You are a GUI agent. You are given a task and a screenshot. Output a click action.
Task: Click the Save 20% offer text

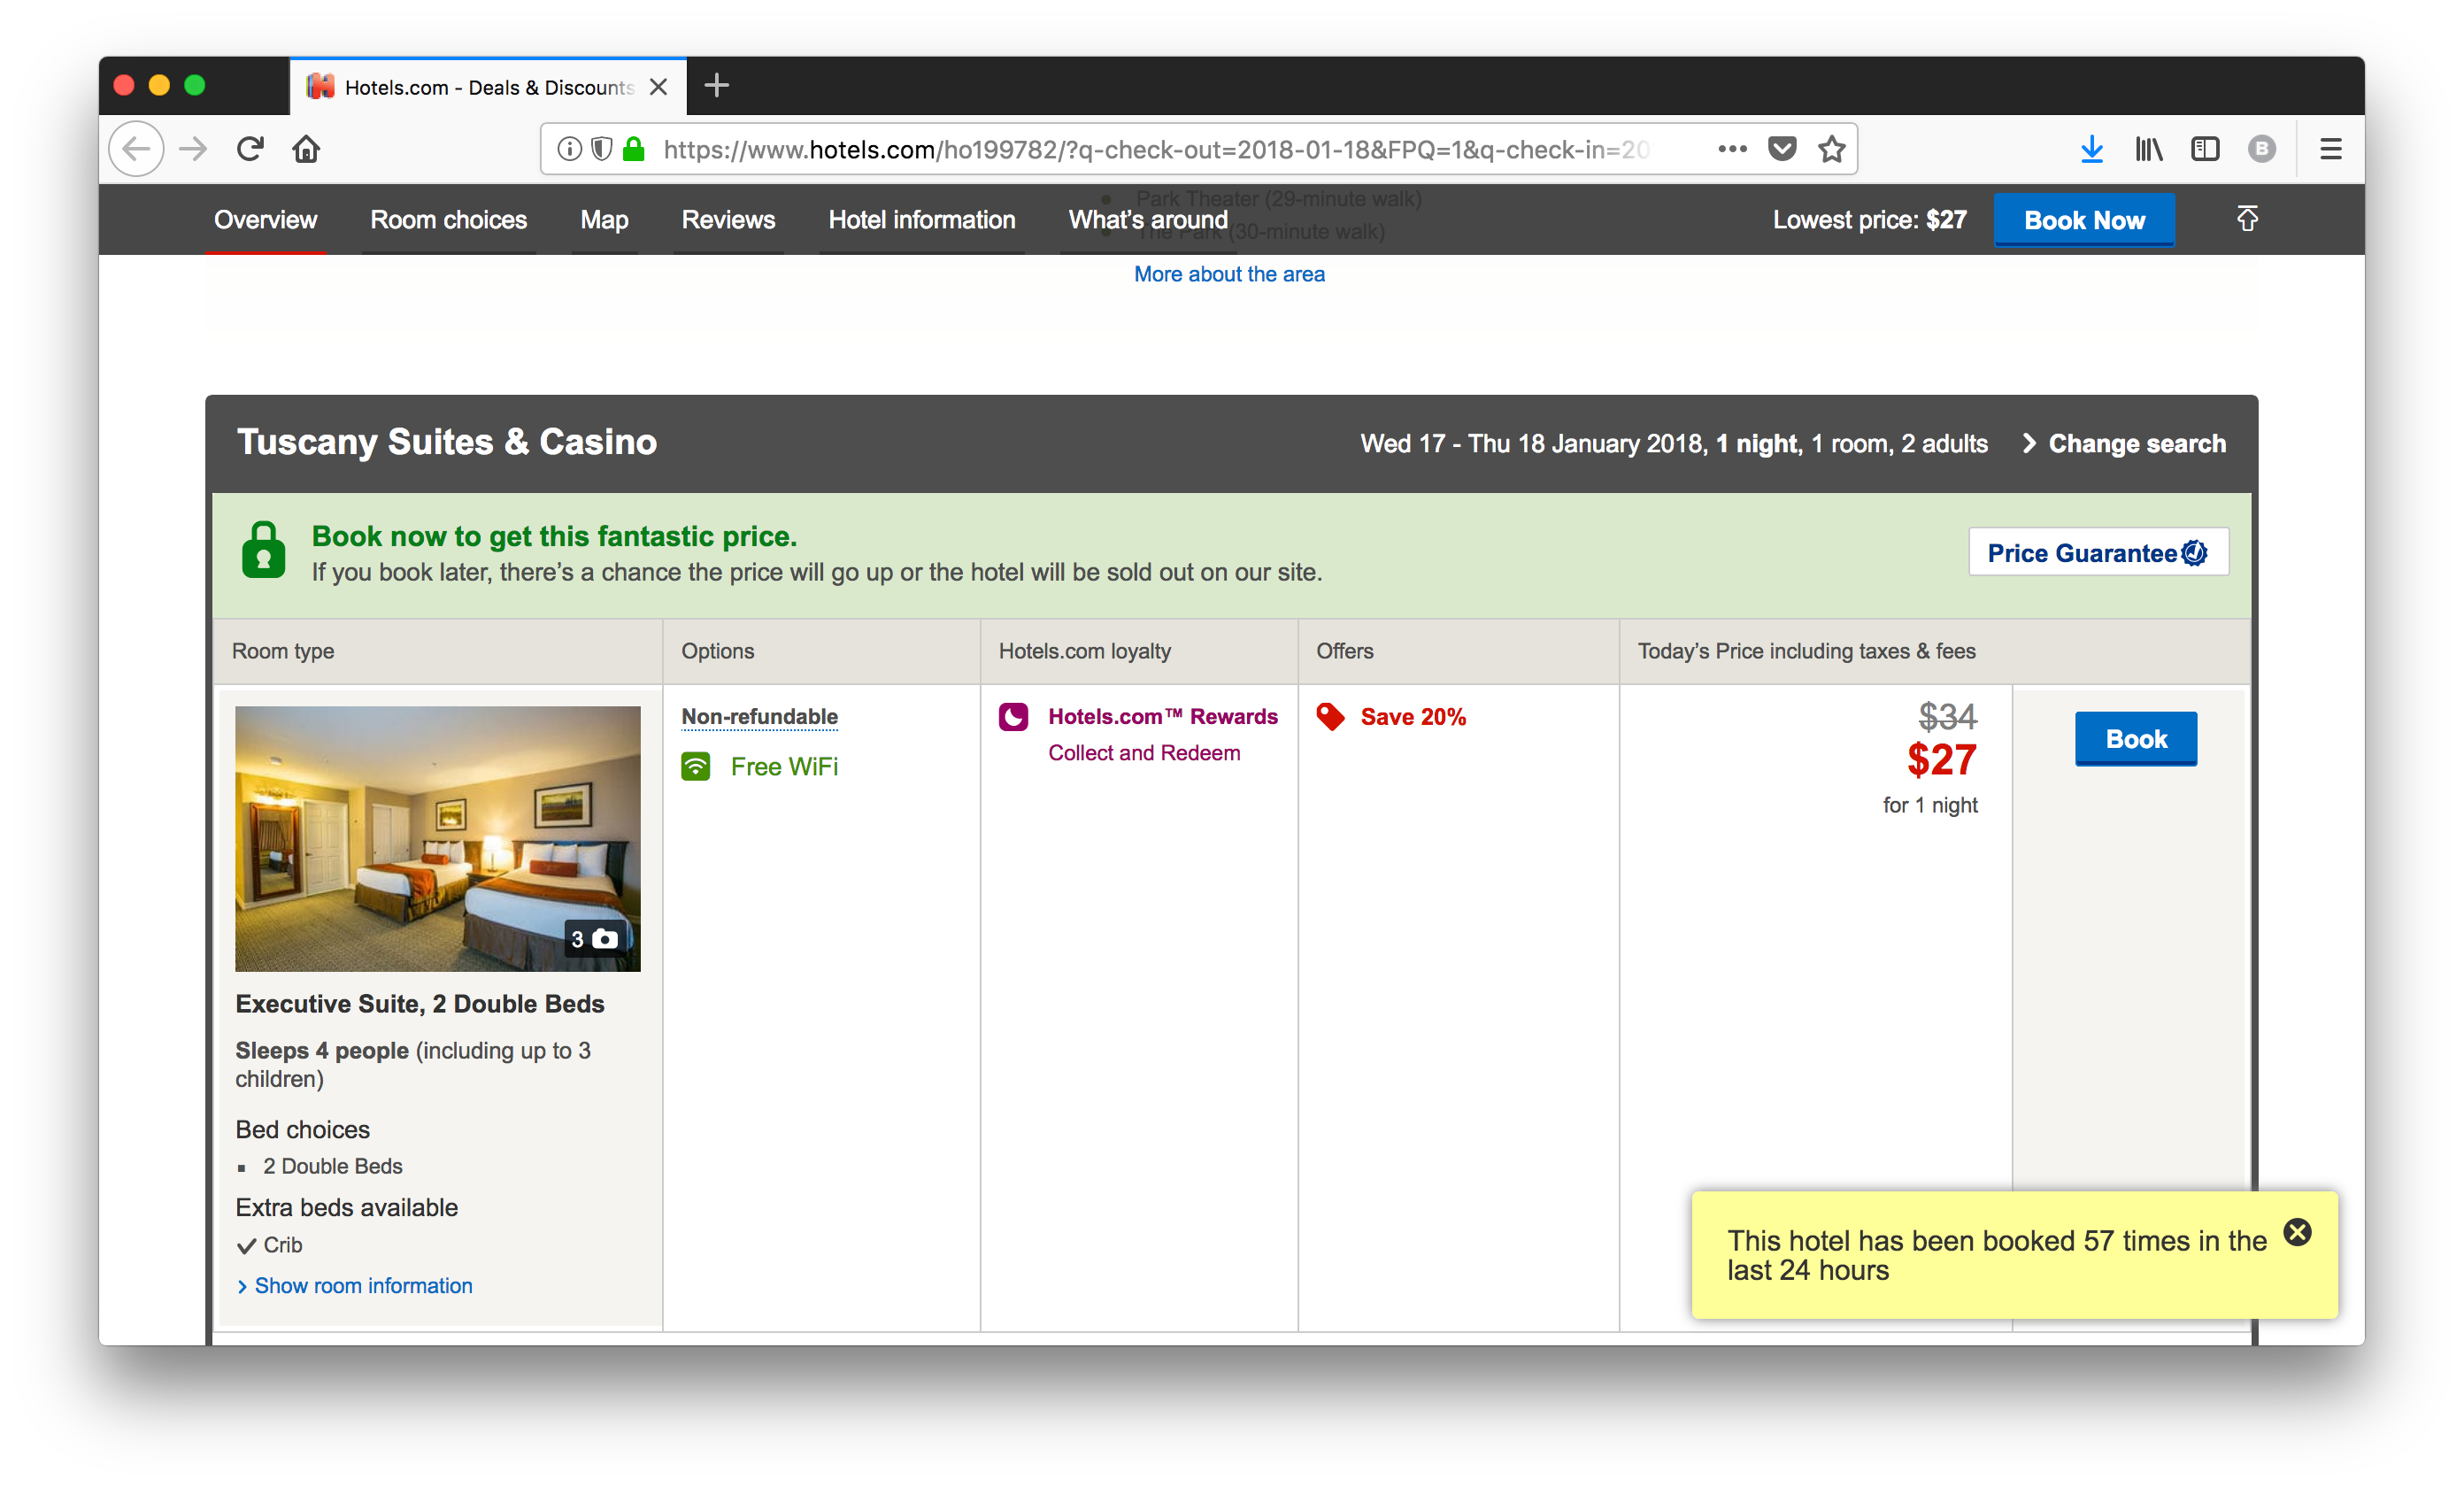1413,717
